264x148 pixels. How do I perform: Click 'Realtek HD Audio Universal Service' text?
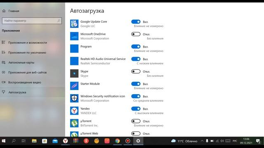pyautogui.click(x=103, y=59)
